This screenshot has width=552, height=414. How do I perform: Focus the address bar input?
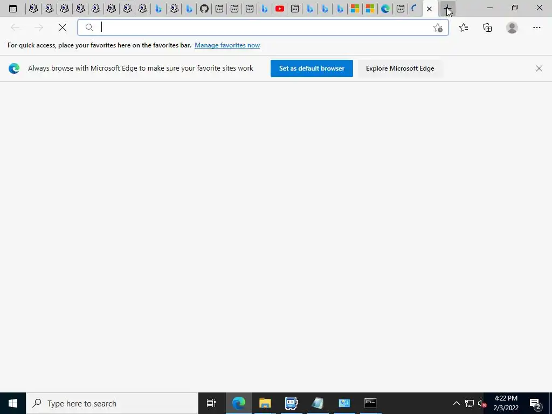263,27
